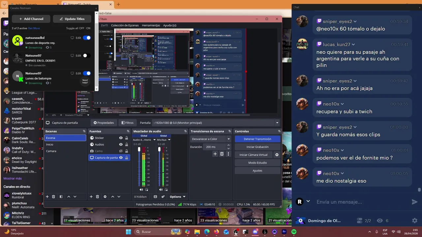422x237 pixels.
Task: Add transition plus icon in Transiciones de escena
Action: pyautogui.click(x=215, y=154)
